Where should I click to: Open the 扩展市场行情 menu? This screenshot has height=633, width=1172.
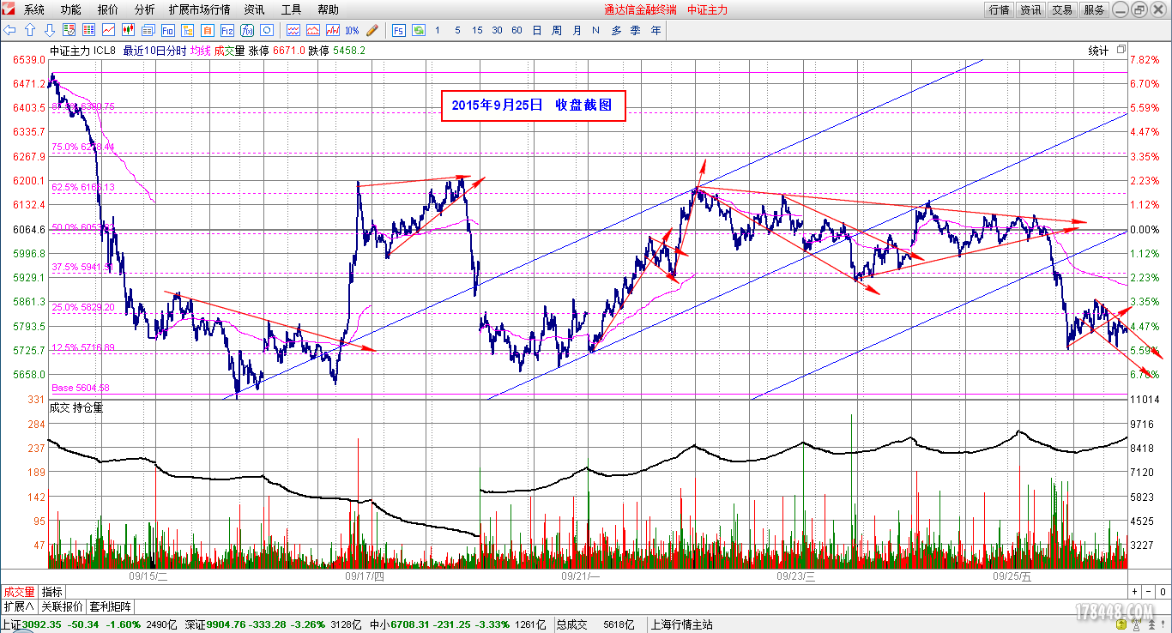pos(200,9)
